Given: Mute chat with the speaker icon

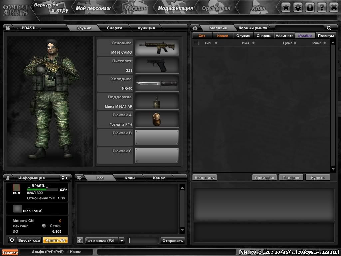Looking at the screenshot, I should (79, 240).
